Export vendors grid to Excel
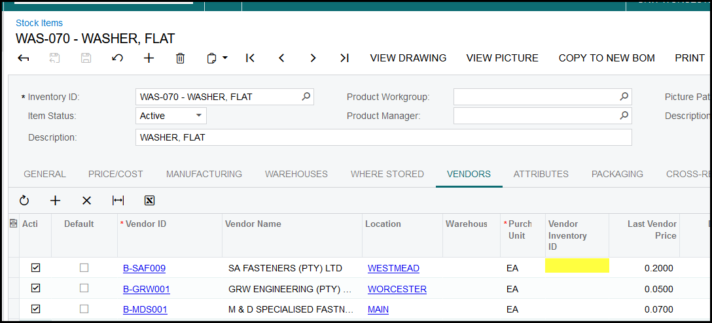The image size is (712, 323). [x=149, y=201]
